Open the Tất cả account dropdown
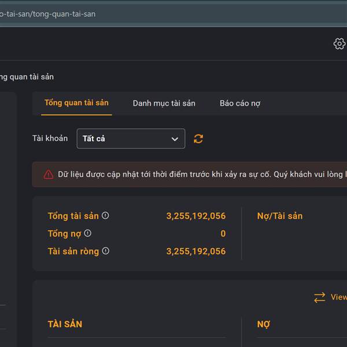The image size is (347, 347). pos(131,139)
